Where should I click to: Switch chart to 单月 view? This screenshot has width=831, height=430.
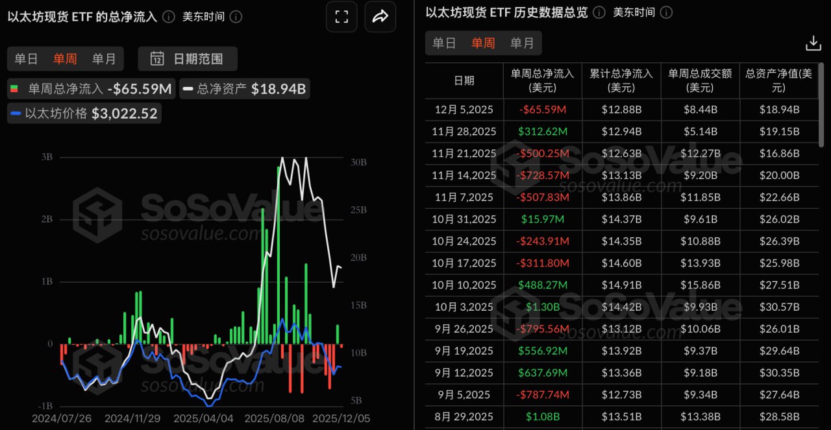104,59
